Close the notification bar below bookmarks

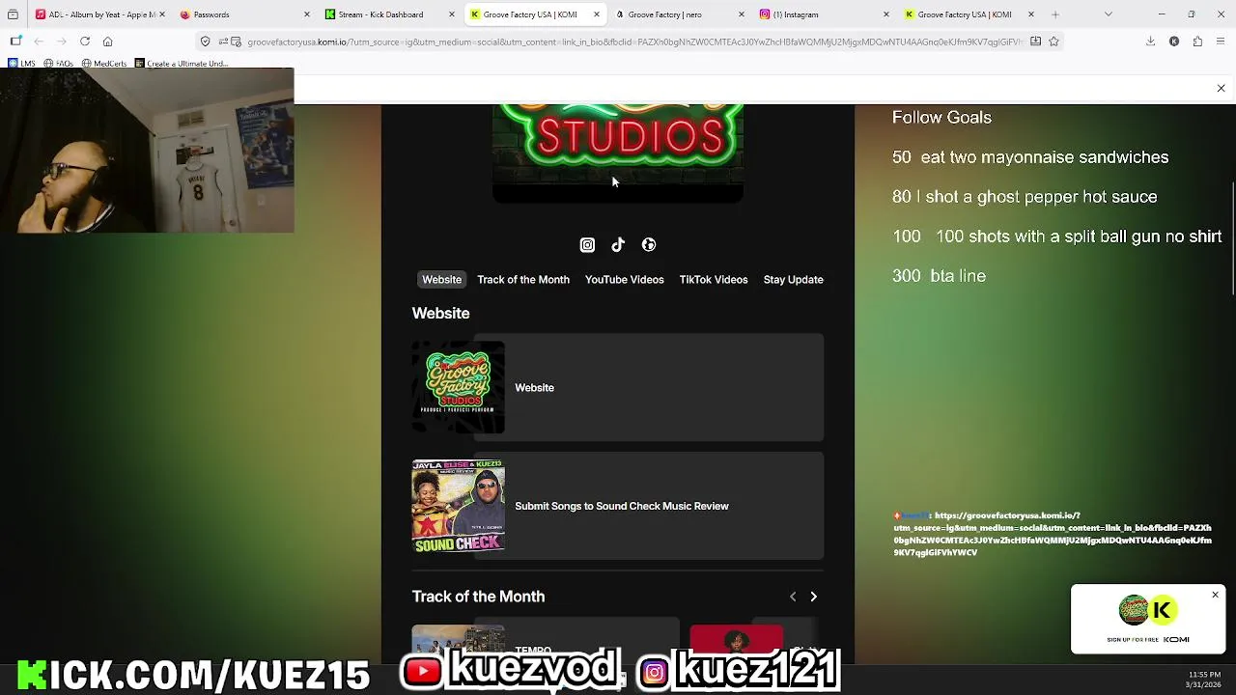(1221, 89)
